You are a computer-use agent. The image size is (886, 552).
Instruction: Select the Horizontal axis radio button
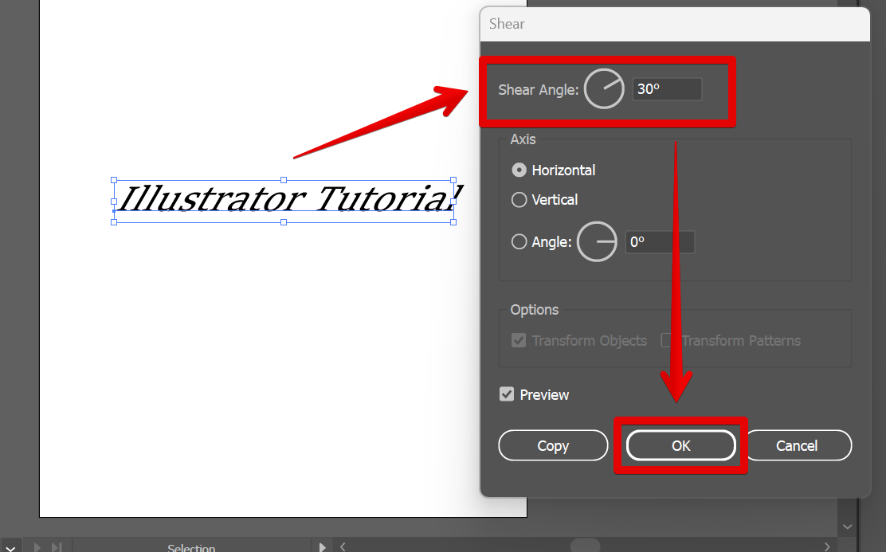pyautogui.click(x=519, y=170)
